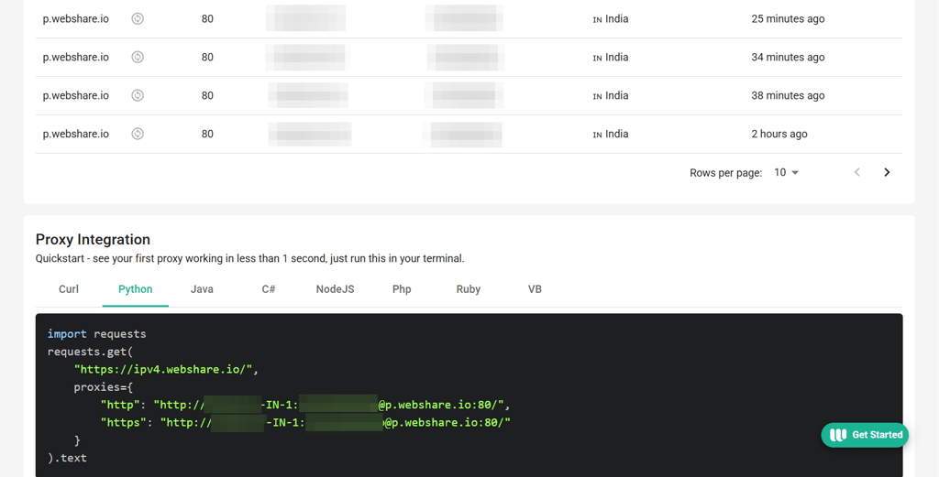Click p.webshare.io in the 25 minutes ago row
Viewport: 939px width, 477px height.
[x=76, y=18]
